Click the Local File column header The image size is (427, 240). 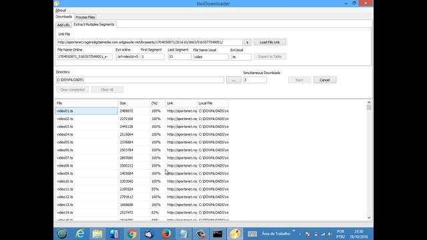point(213,103)
